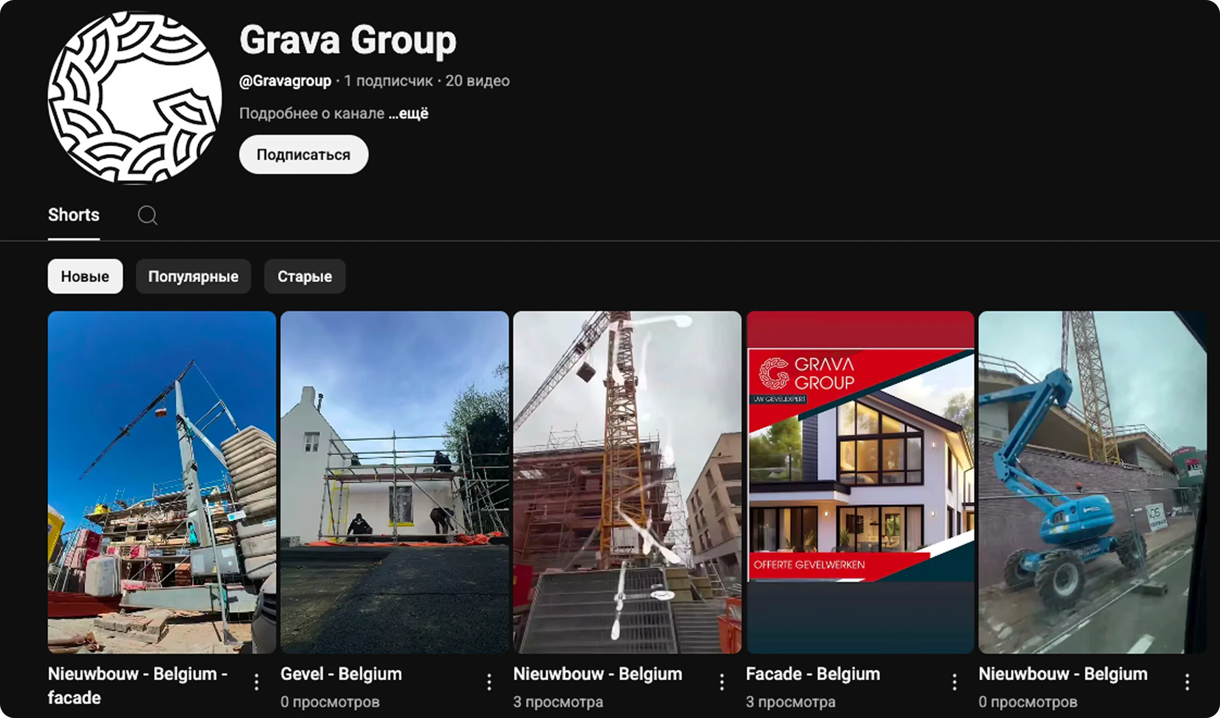Click the channel search magnifier icon
The height and width of the screenshot is (718, 1220).
[147, 215]
